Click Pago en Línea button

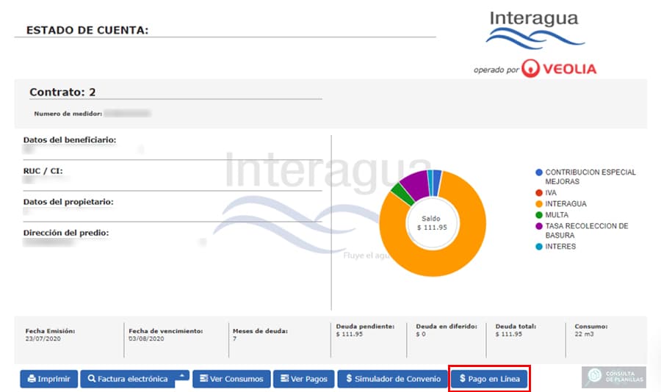point(489,379)
